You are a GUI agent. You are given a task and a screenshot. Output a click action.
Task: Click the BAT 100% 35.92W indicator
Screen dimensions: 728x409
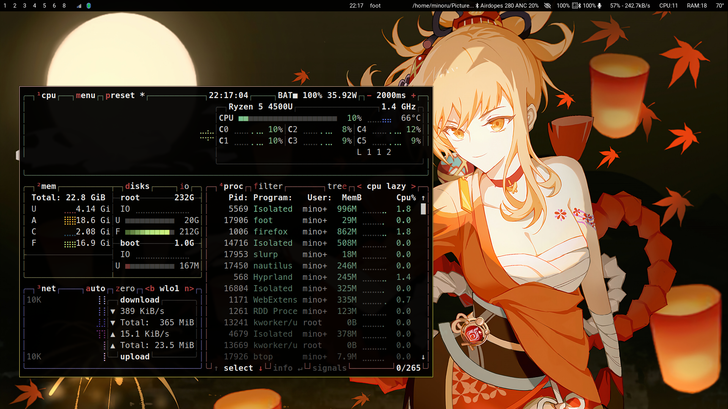click(317, 95)
